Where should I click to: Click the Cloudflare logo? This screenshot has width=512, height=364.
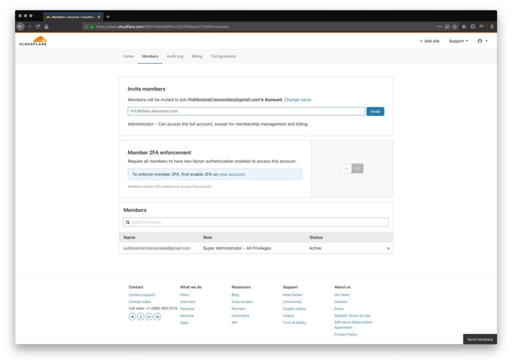point(34,41)
